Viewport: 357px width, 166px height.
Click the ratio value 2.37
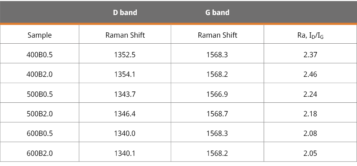coord(310,55)
